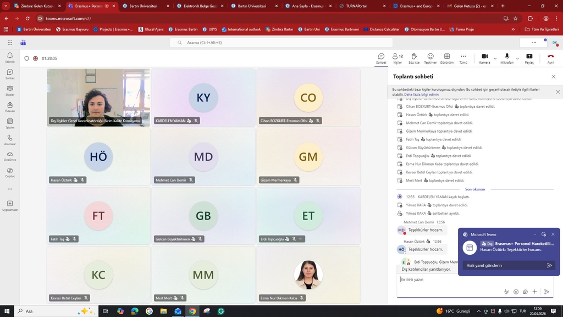Click Paylaş to share screen
Image resolution: width=563 pixels, height=317 pixels.
529,58
